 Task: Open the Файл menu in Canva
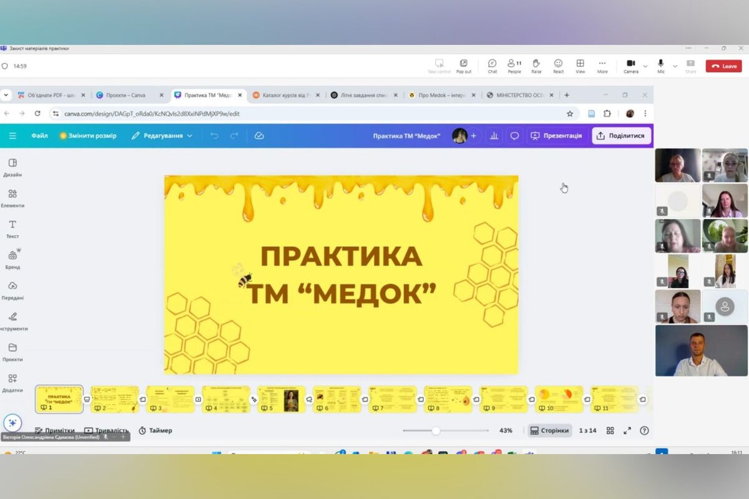[39, 135]
